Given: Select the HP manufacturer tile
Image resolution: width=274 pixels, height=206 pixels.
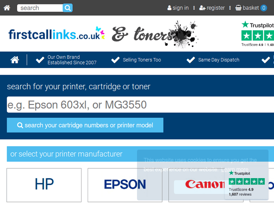Looking at the screenshot, I should tap(44, 185).
